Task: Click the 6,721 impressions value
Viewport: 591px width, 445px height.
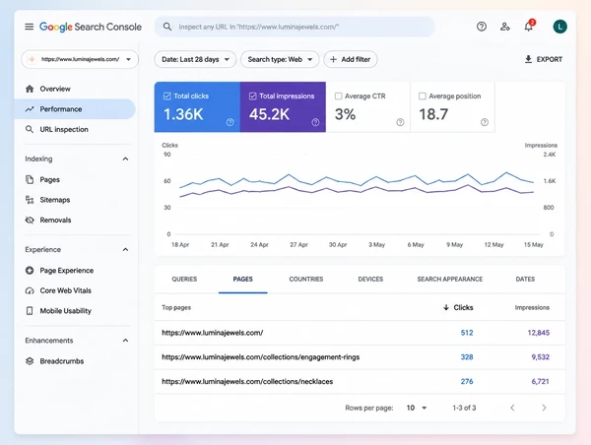Action: point(540,381)
